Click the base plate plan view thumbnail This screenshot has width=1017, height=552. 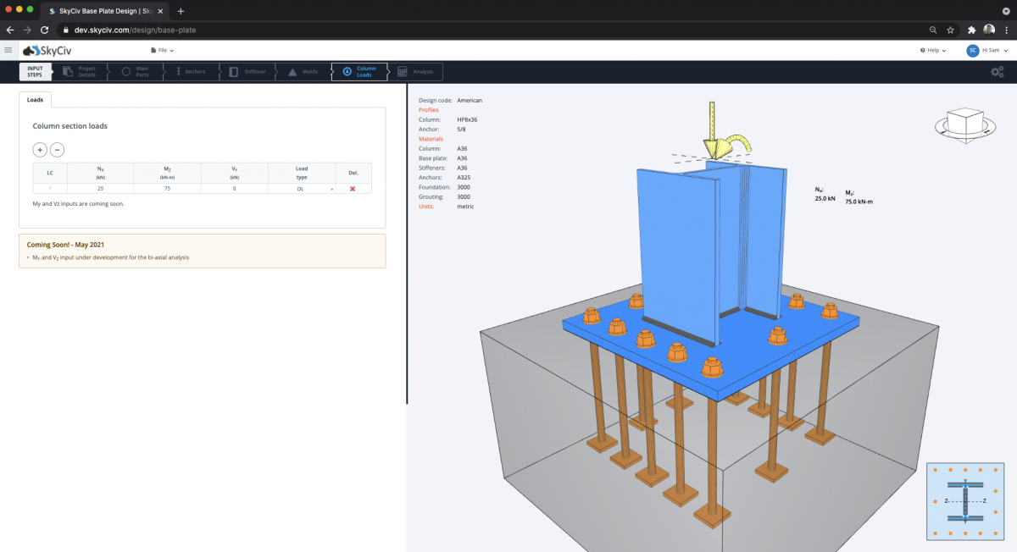(965, 501)
